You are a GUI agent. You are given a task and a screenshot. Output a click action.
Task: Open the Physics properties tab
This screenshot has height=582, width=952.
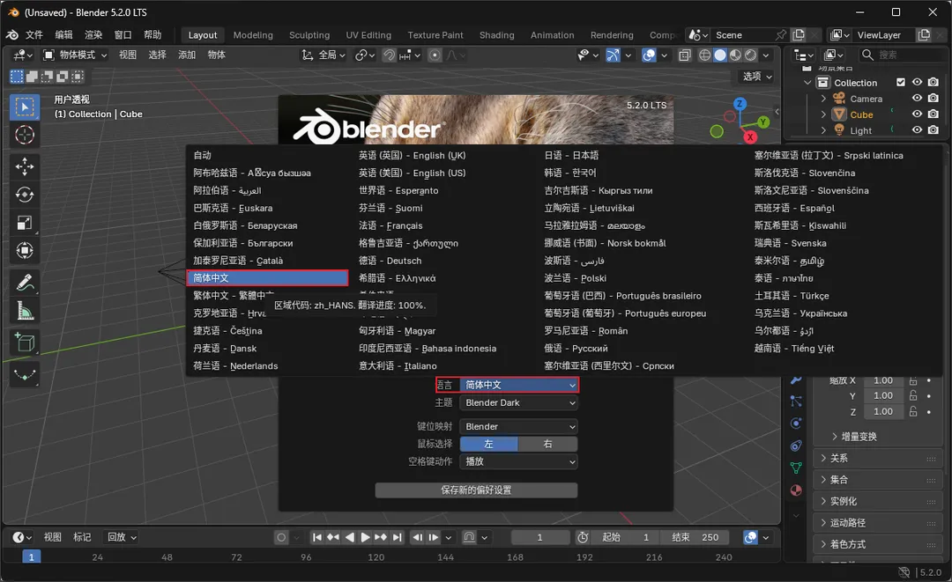pyautogui.click(x=796, y=424)
